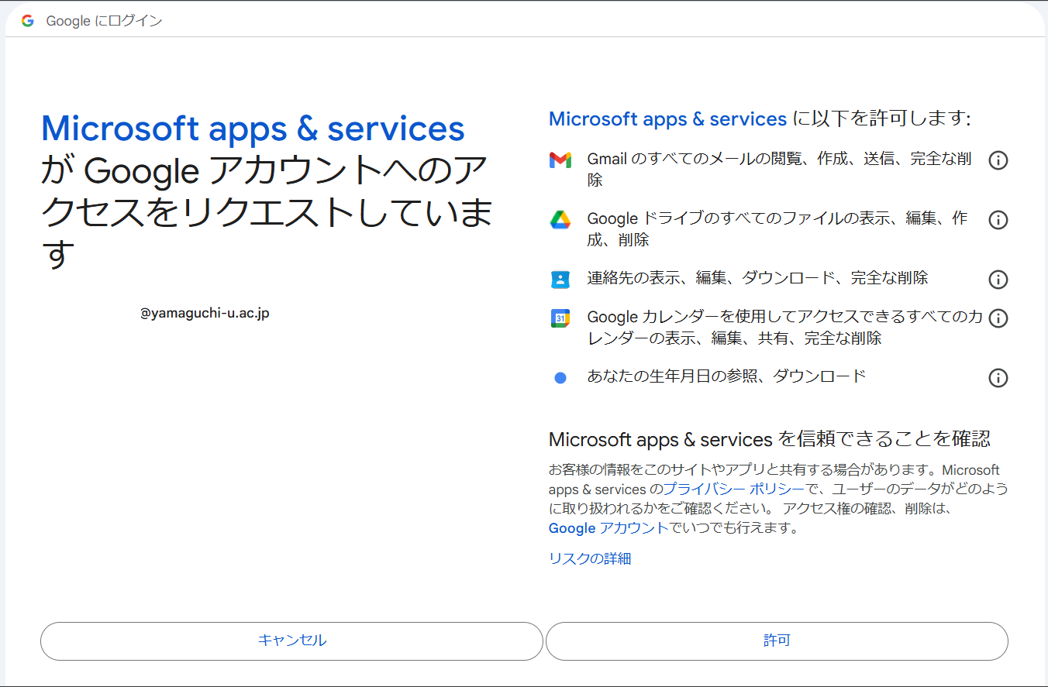
Task: Open info for the Google Drive permission
Action: (x=998, y=220)
